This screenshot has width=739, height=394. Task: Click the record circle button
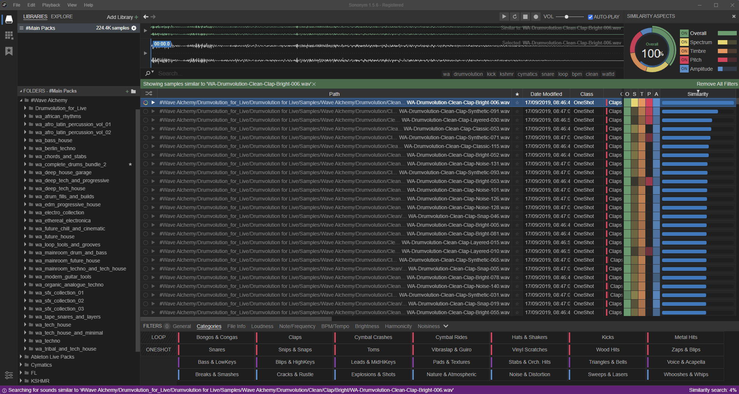(x=536, y=16)
